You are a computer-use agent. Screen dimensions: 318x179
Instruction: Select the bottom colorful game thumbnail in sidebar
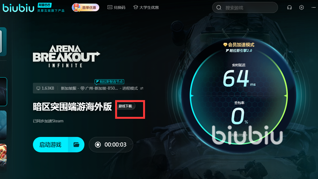[x=3, y=157]
